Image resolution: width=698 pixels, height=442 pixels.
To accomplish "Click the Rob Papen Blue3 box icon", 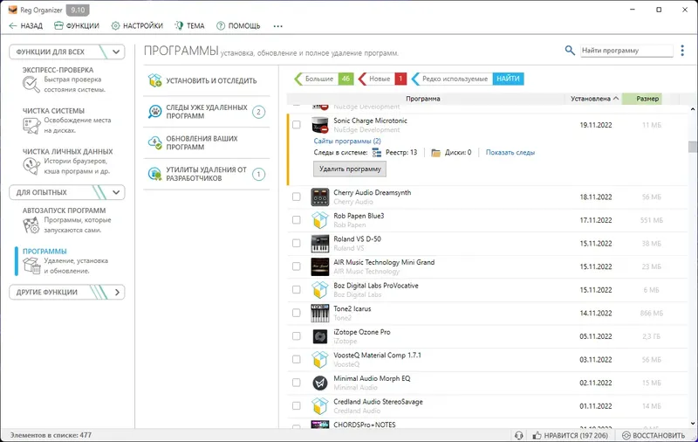I will click(x=320, y=220).
